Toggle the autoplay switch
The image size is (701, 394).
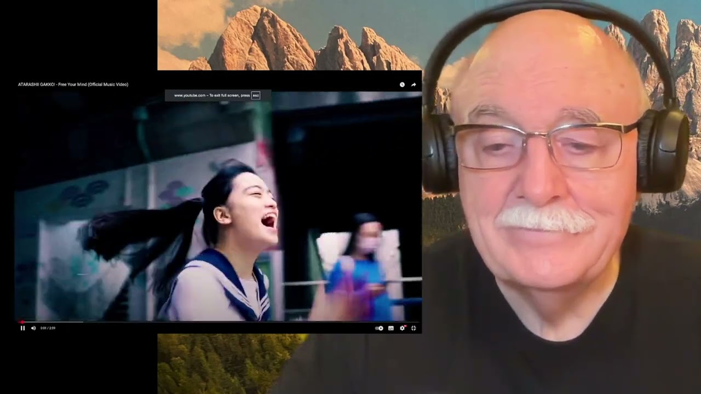click(379, 328)
